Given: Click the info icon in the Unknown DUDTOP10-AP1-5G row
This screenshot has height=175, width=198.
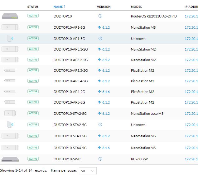Looking at the screenshot, I should point(100,38).
